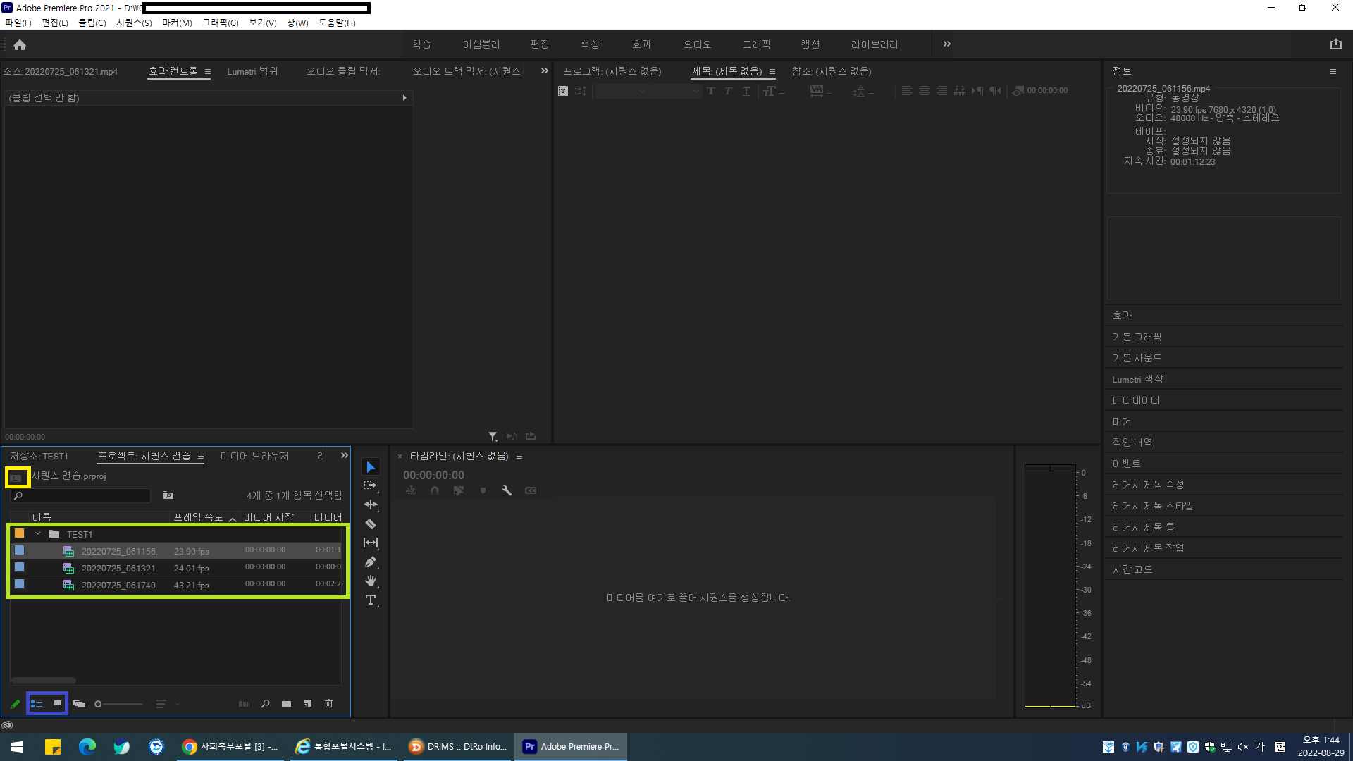This screenshot has height=761, width=1353.
Task: Click the New Item icon
Action: 308,703
